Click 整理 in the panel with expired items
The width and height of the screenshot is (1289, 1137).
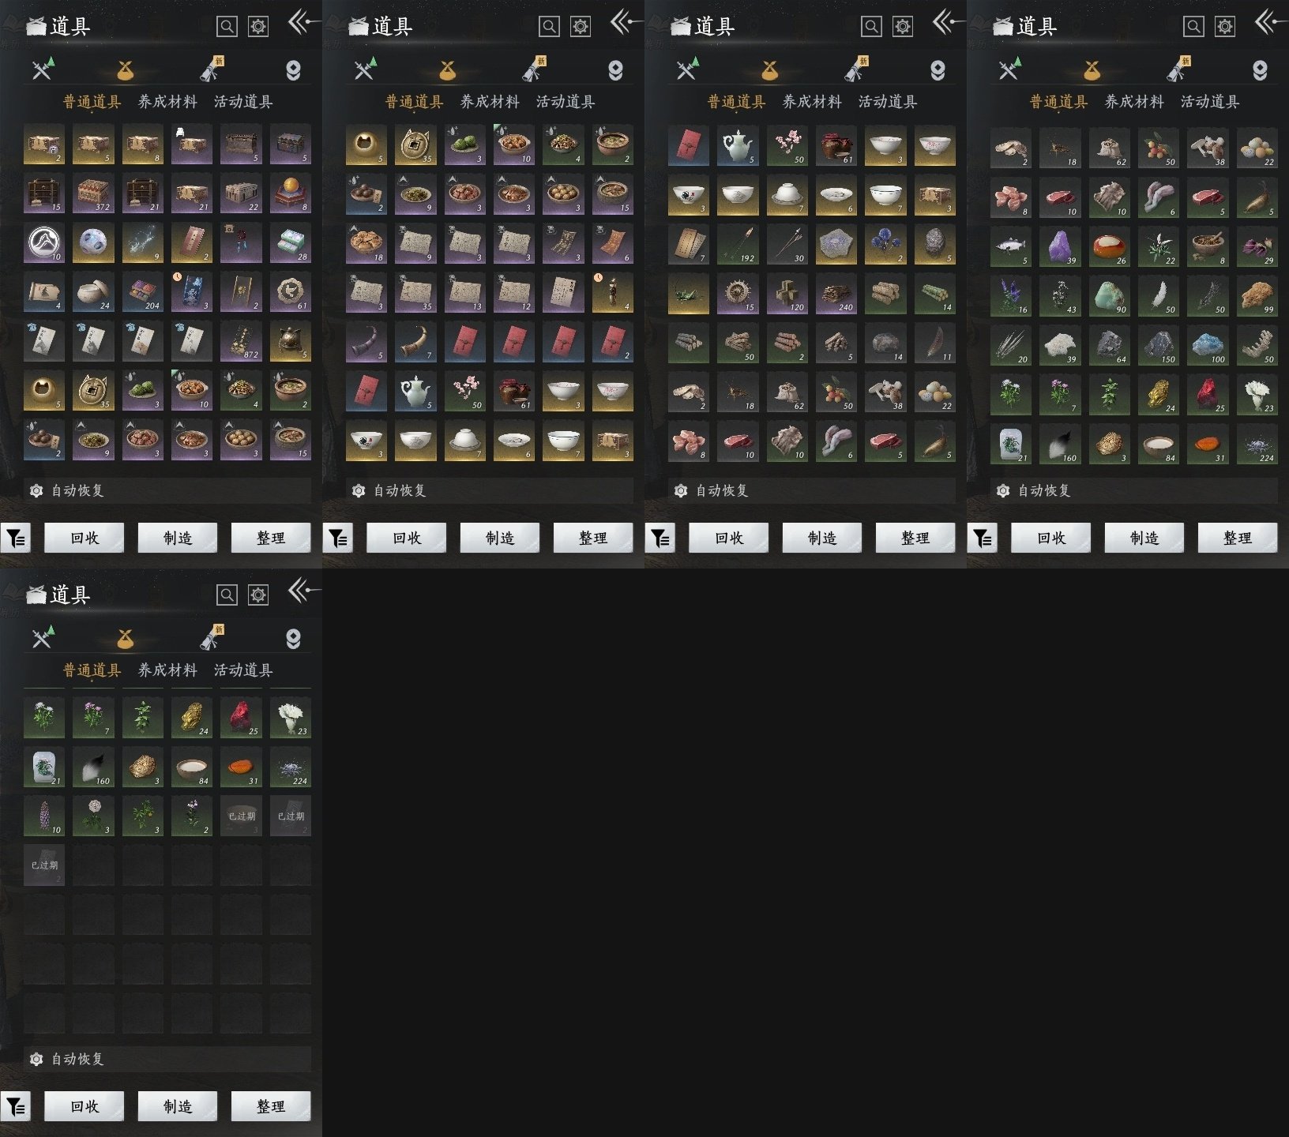(271, 1106)
